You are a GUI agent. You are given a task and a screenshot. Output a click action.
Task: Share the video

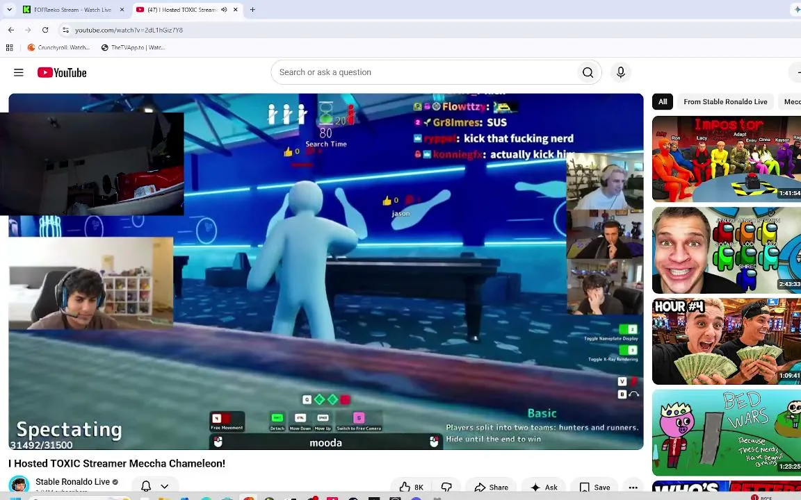click(492, 487)
